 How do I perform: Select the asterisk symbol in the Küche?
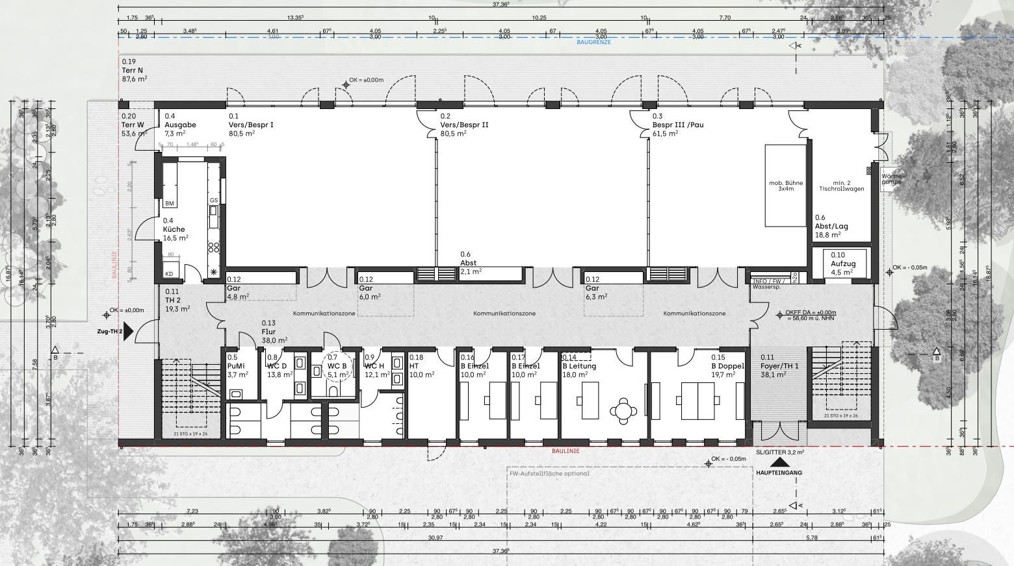[213, 271]
